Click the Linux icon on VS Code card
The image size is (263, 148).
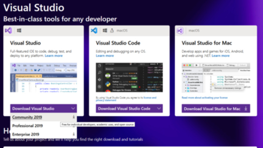pos(112,30)
